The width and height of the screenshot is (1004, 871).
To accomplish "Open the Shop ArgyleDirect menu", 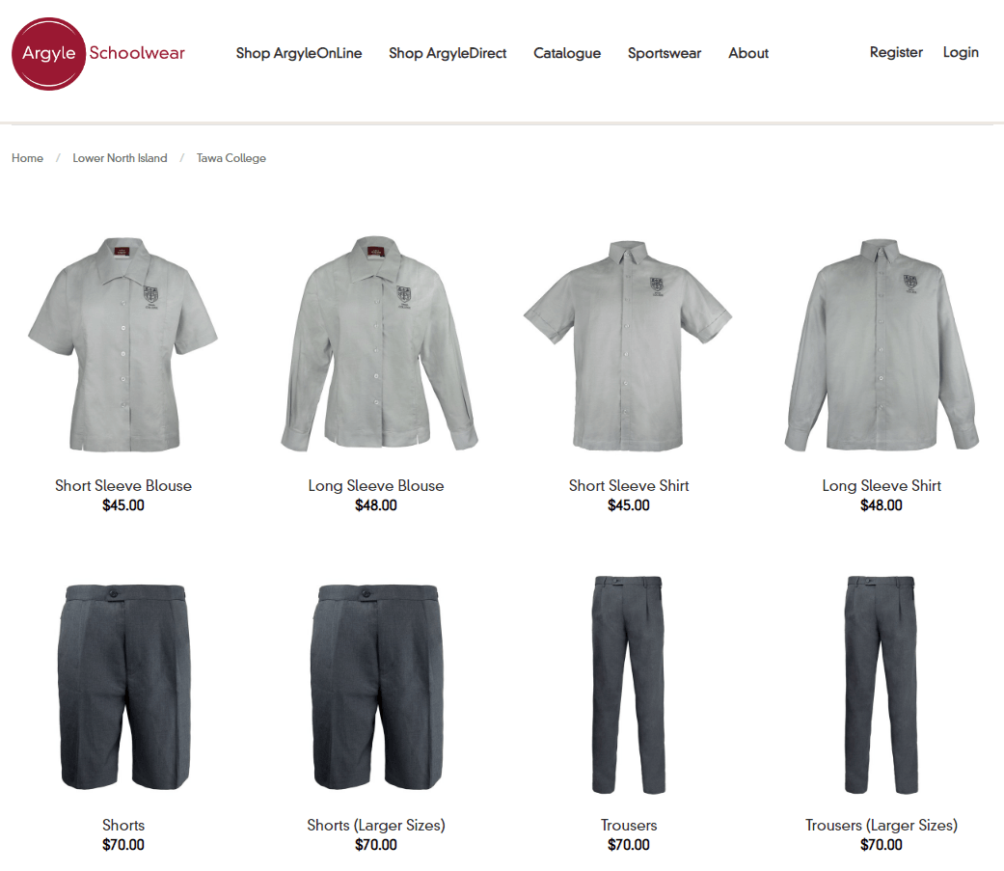I will [448, 53].
